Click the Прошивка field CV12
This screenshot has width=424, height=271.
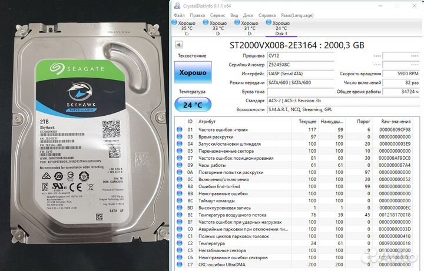(x=300, y=56)
